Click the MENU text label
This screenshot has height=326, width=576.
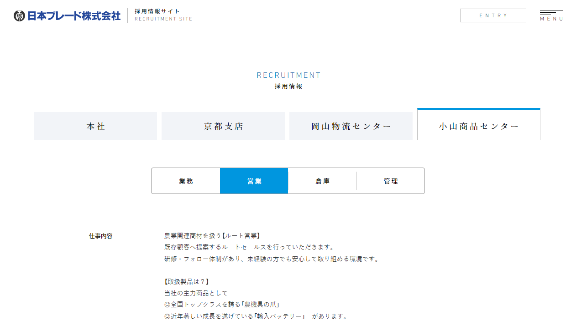point(551,19)
